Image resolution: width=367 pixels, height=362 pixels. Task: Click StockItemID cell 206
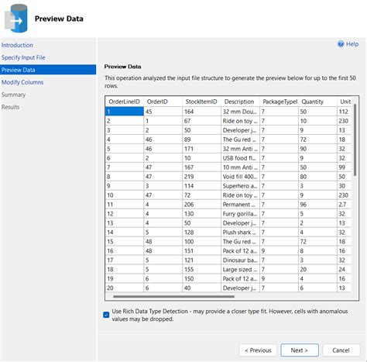click(x=201, y=205)
